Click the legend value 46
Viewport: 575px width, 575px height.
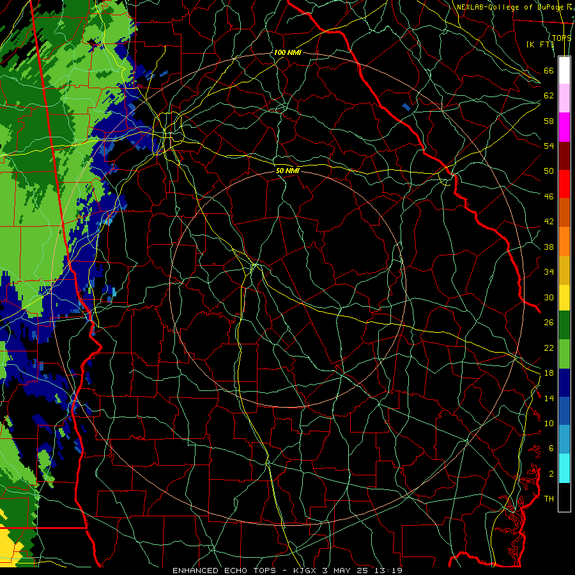(549, 197)
